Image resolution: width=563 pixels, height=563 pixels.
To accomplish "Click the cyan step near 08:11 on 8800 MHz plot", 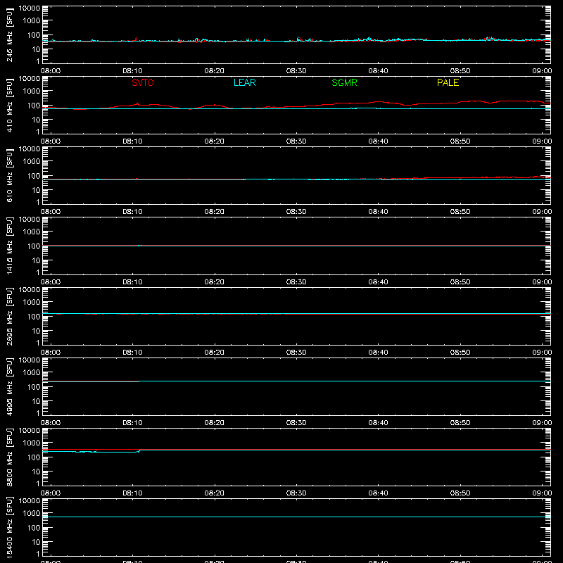I will [139, 451].
